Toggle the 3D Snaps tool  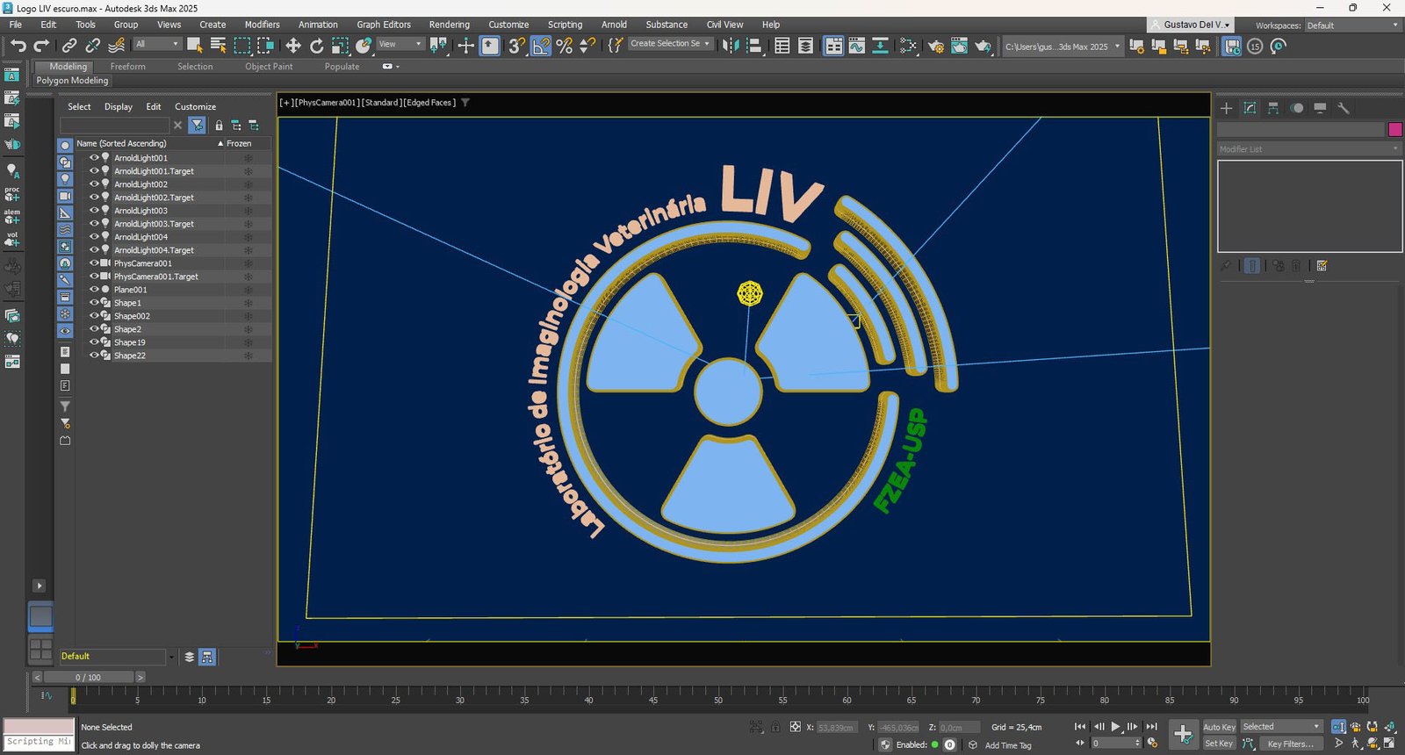point(517,46)
